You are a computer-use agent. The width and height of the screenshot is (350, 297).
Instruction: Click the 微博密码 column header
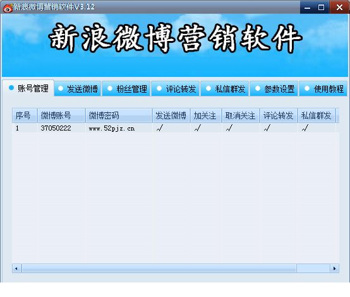point(119,115)
